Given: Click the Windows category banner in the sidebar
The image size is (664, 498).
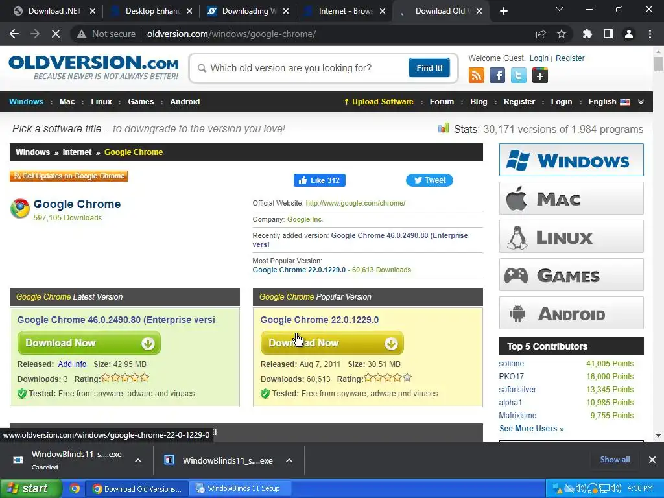Looking at the screenshot, I should pos(571,160).
